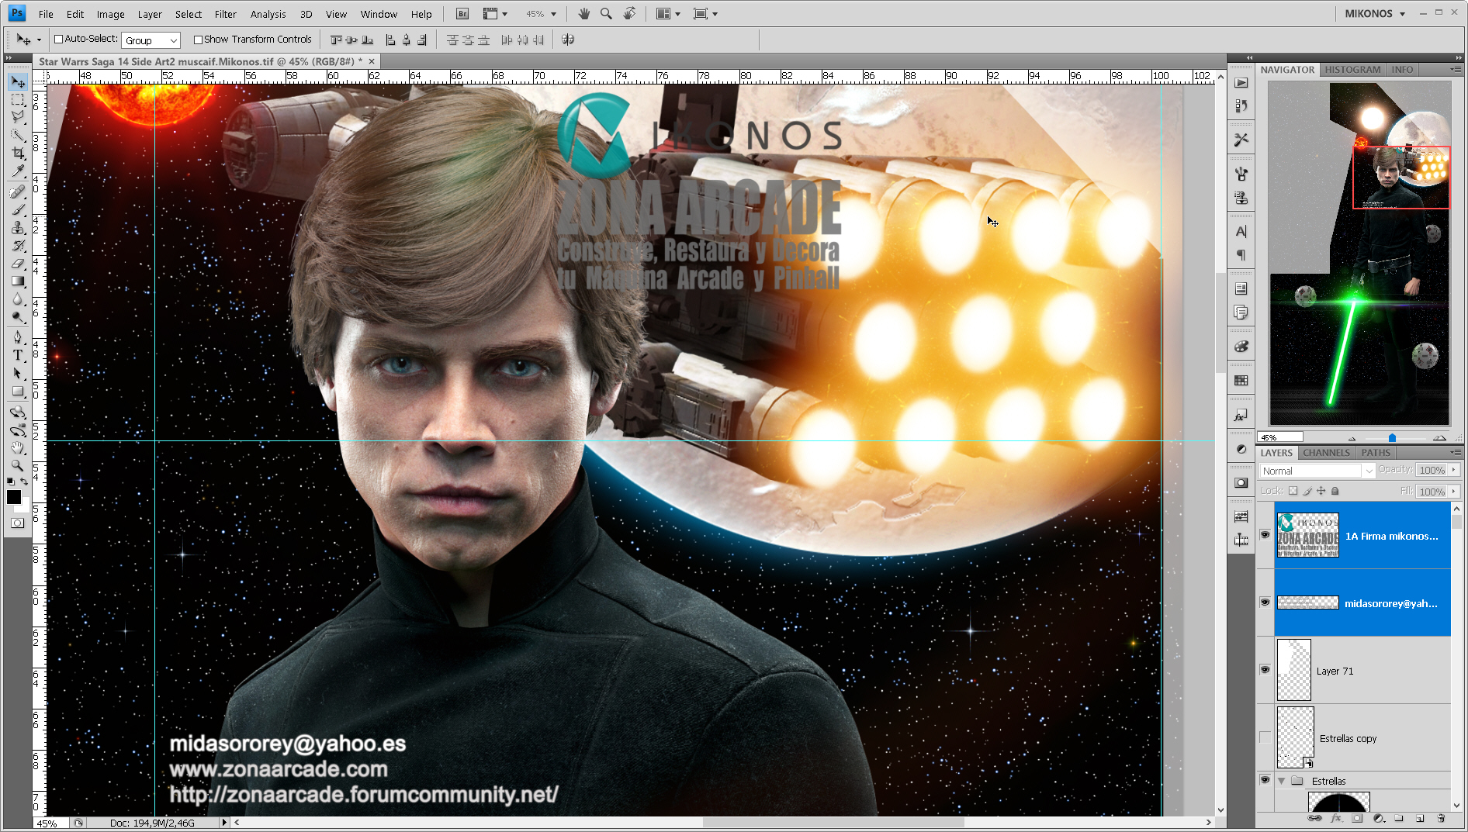Viewport: 1468px width, 832px height.
Task: Activate the Zoom tool in toolbox
Action: point(18,465)
